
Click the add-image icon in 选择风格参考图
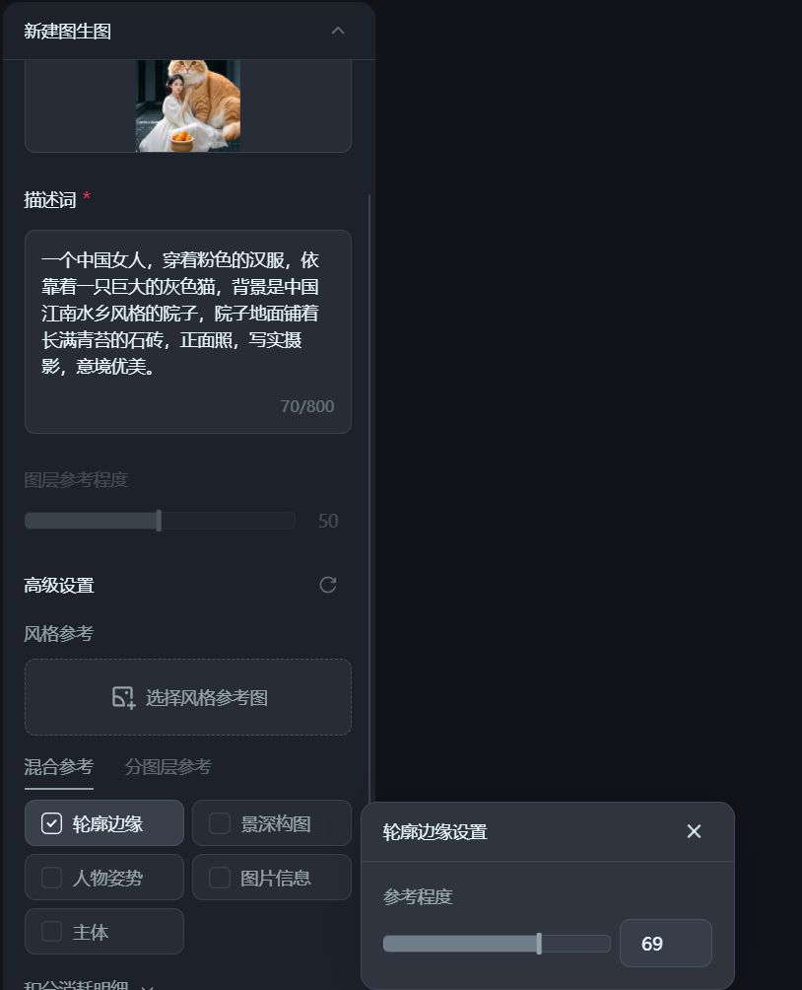pyautogui.click(x=124, y=698)
